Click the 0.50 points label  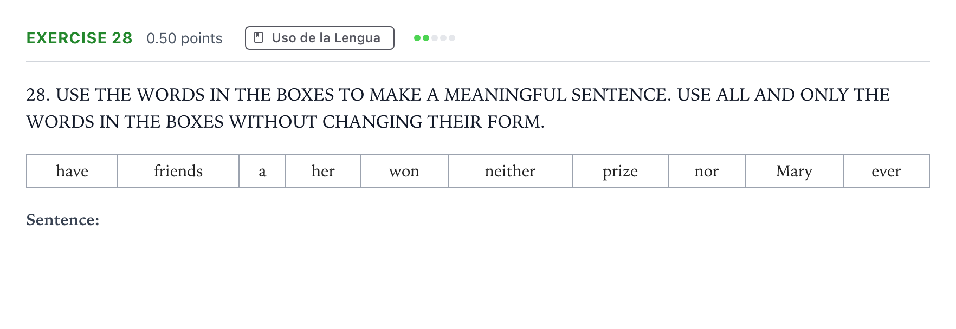point(184,38)
